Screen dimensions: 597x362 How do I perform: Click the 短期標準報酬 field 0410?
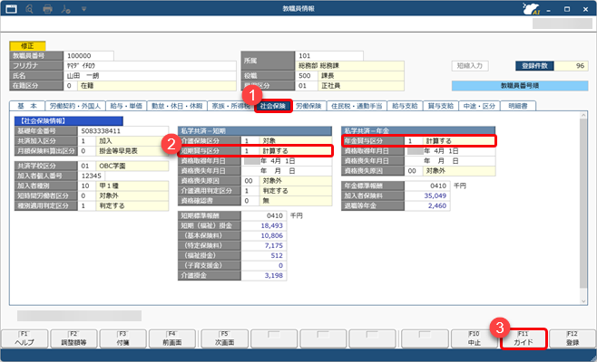pos(264,215)
